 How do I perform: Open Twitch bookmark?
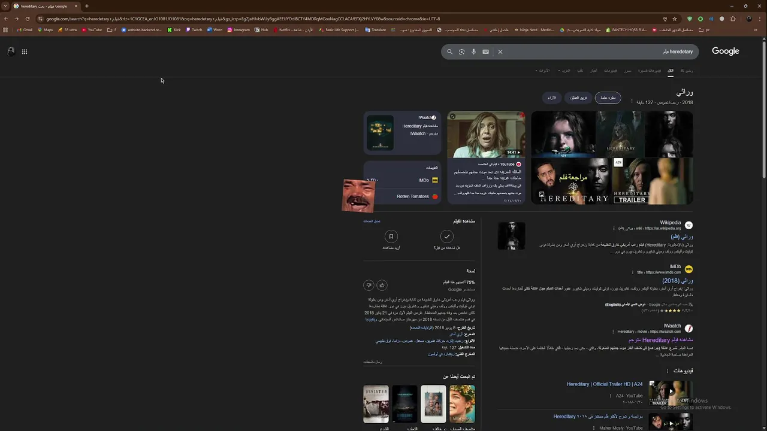pos(194,30)
